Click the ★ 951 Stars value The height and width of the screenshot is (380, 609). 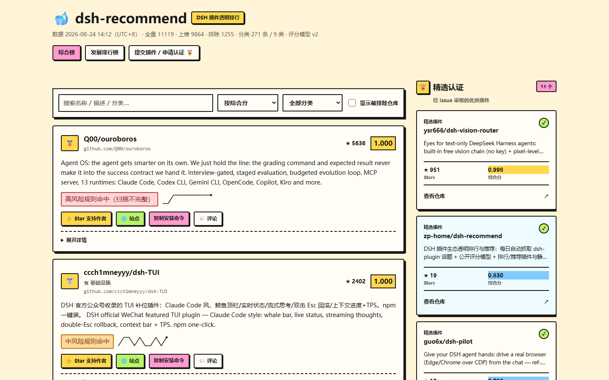pyautogui.click(x=432, y=170)
